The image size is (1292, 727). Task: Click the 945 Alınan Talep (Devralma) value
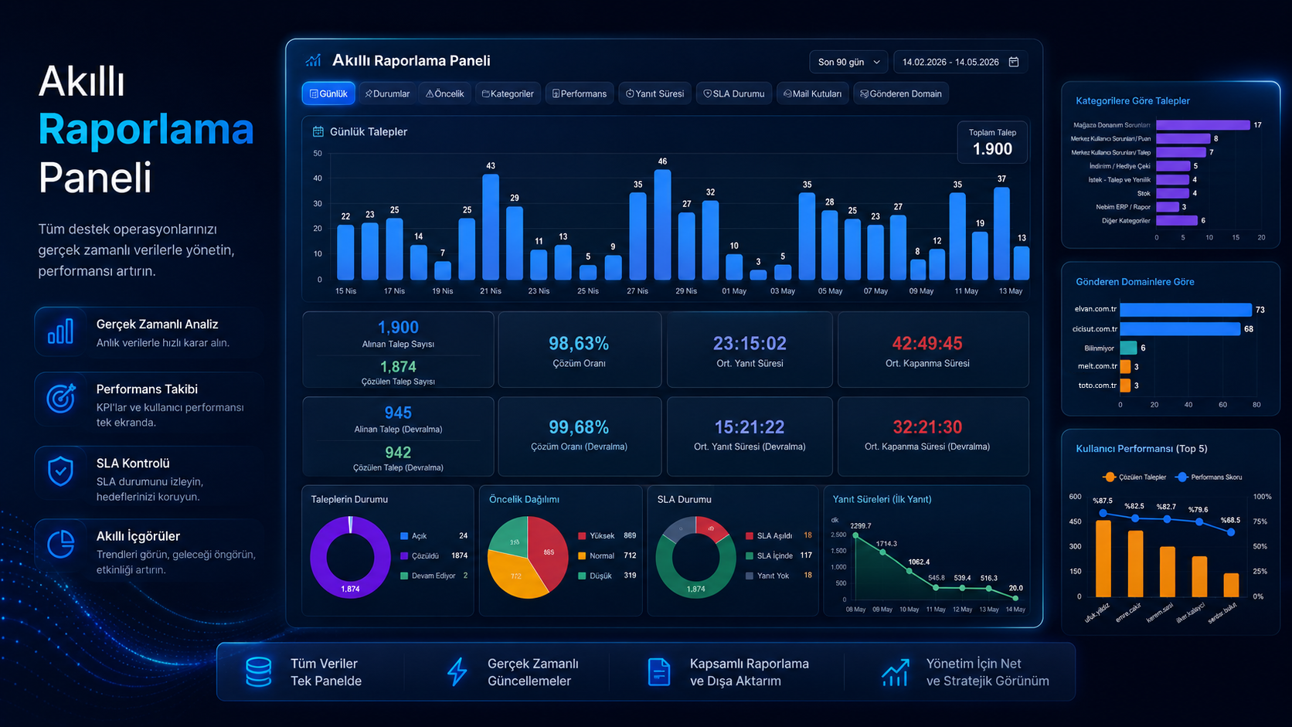pos(398,413)
